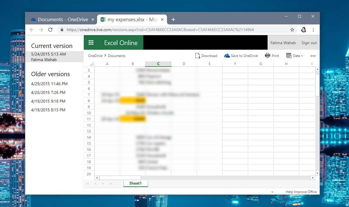Select the current version dated 5/24/2015 5:13 AM
Screen dimensions: 349x207
[x=54, y=57]
